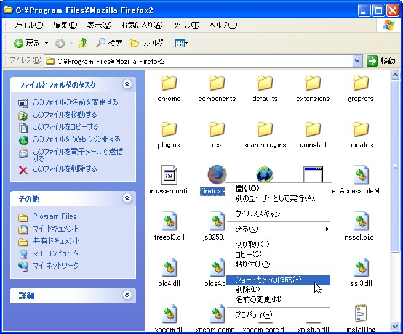Screen dimensions: 403x334
Task: Select the plds4 dll file icon
Action: click(x=217, y=268)
